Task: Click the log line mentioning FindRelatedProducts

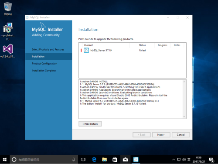Action: coord(120,87)
